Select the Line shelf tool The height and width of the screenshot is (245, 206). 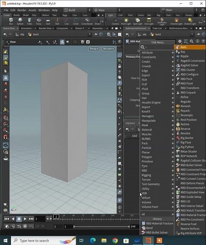tap(66, 21)
